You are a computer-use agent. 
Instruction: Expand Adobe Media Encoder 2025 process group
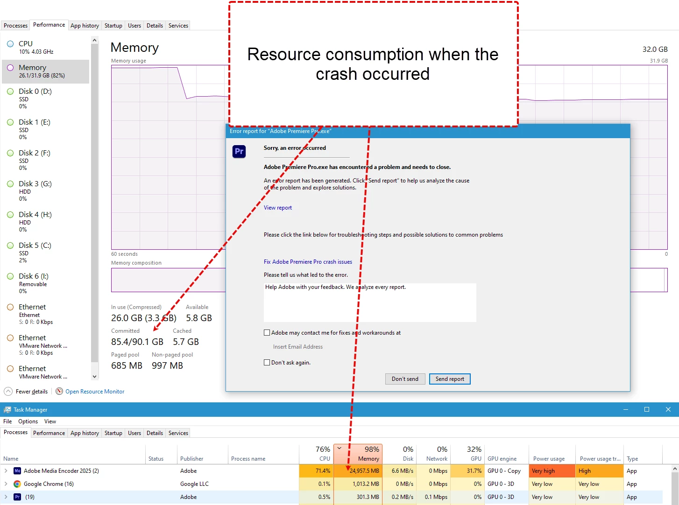pyautogui.click(x=6, y=471)
